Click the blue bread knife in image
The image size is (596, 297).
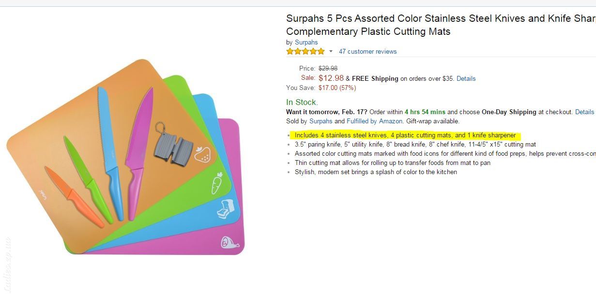pos(111,153)
